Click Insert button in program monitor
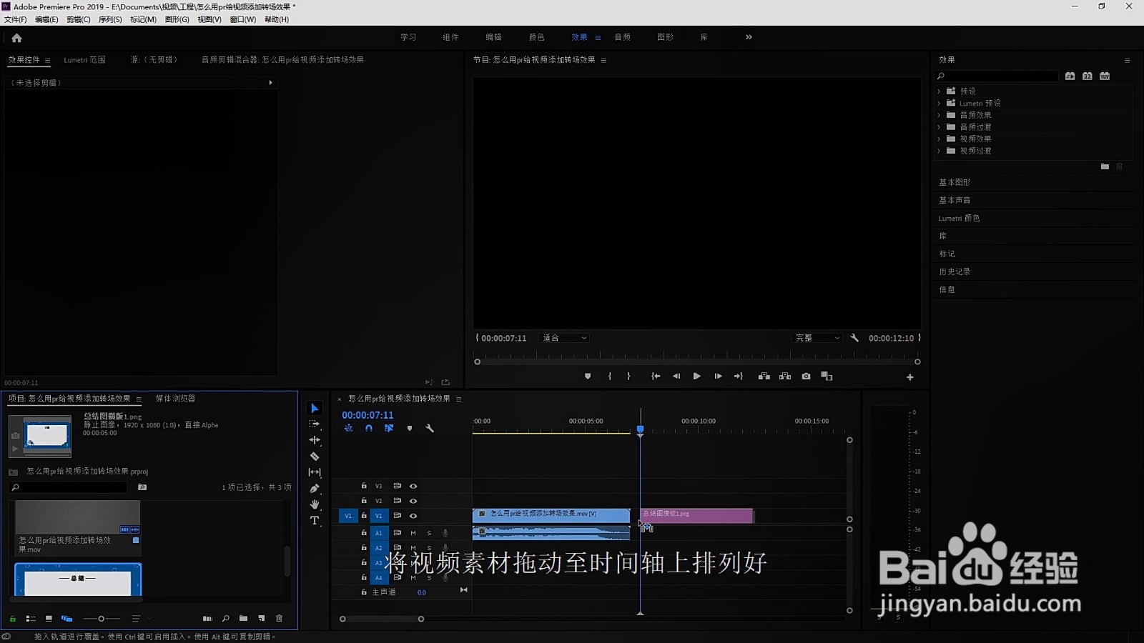The height and width of the screenshot is (643, 1144). [764, 377]
